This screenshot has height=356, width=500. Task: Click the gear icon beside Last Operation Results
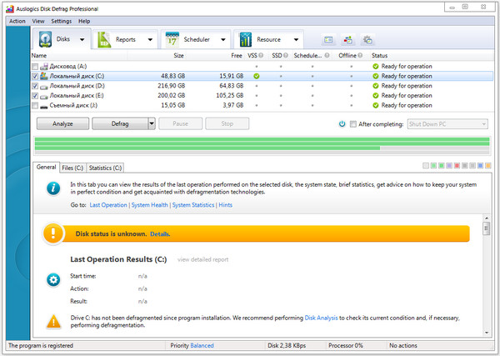click(53, 279)
